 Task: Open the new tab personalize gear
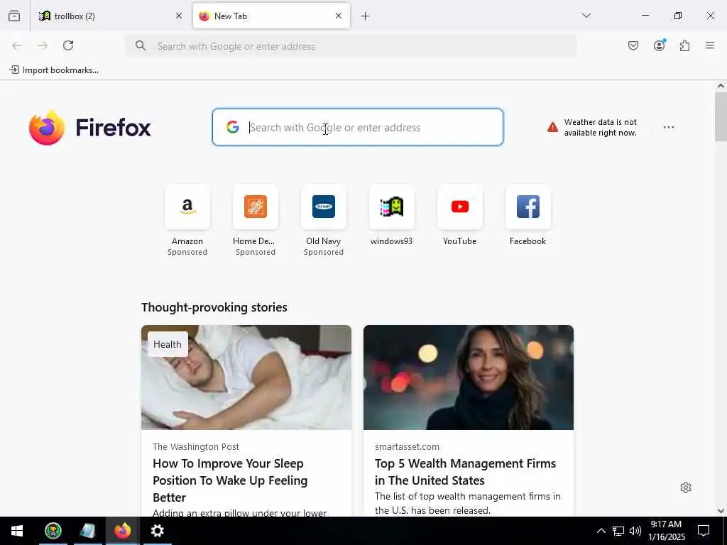(x=686, y=488)
